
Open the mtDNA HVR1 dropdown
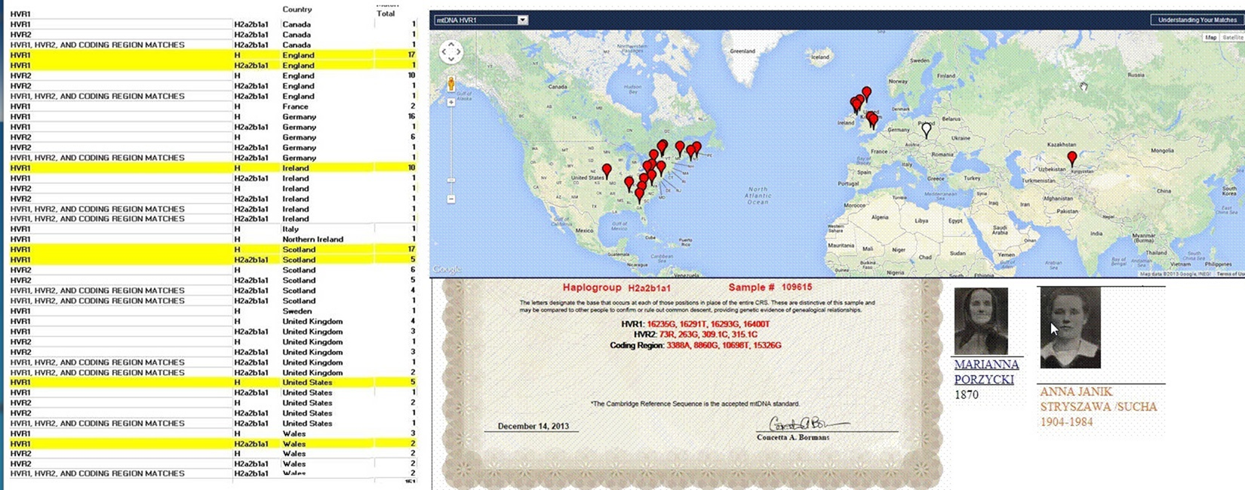481,20
